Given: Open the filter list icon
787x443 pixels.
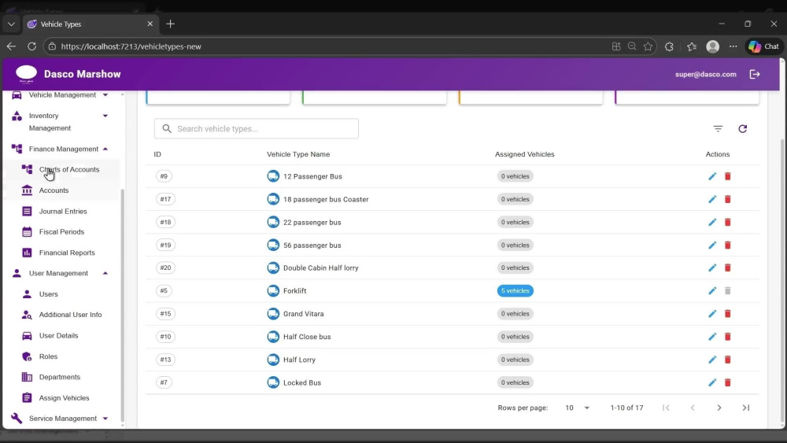Looking at the screenshot, I should (719, 129).
